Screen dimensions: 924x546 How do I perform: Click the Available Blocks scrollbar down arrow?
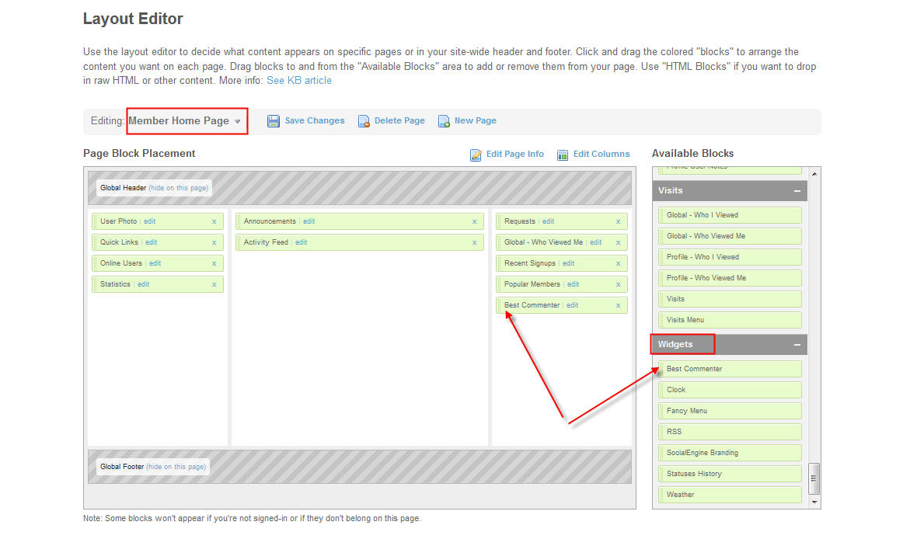[x=814, y=503]
